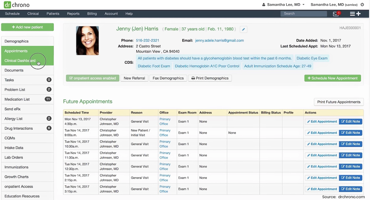Click the power logout icon
370x200 pixels.
click(362, 5)
